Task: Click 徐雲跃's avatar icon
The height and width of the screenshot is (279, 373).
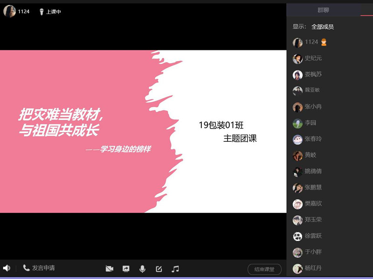Action: [297, 236]
